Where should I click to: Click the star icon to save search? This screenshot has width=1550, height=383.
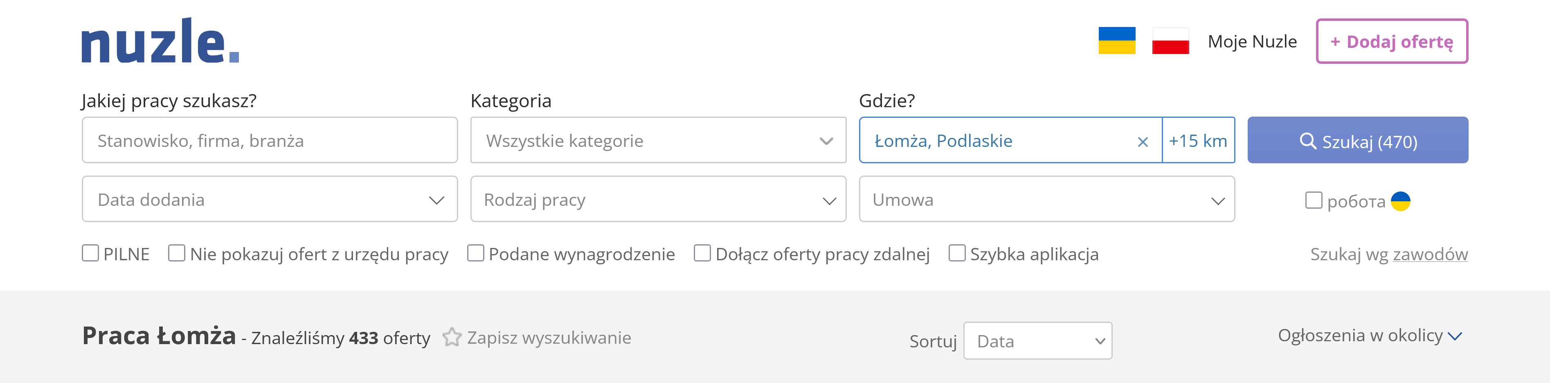point(452,337)
